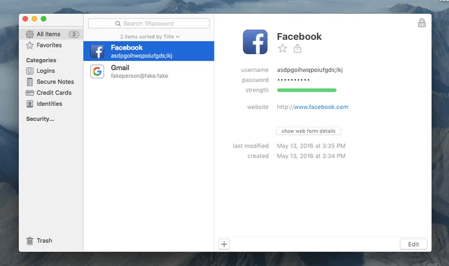Click the Facebook heading in detail pane
The image size is (449, 266).
(x=299, y=37)
